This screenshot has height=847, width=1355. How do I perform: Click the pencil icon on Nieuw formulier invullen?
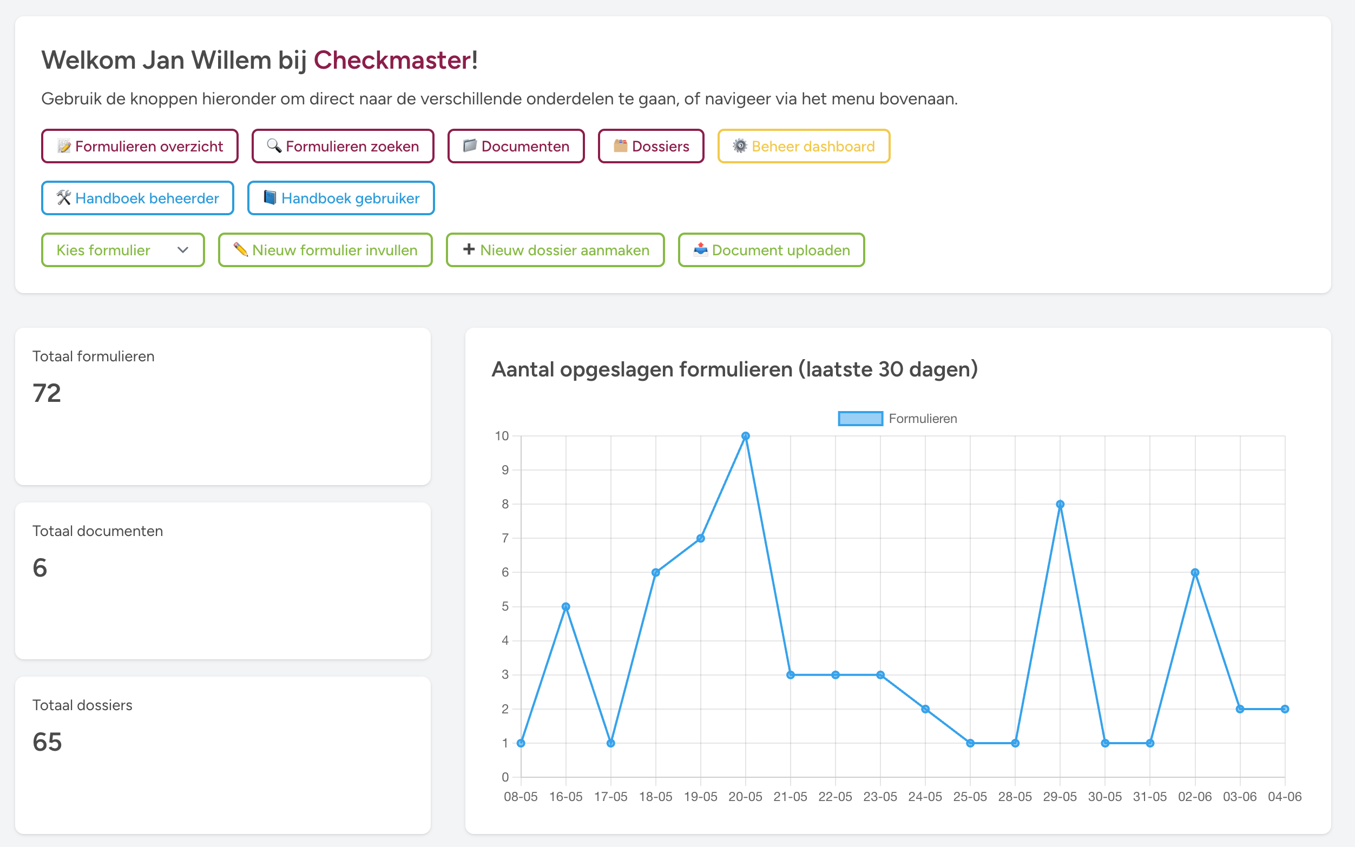point(242,250)
